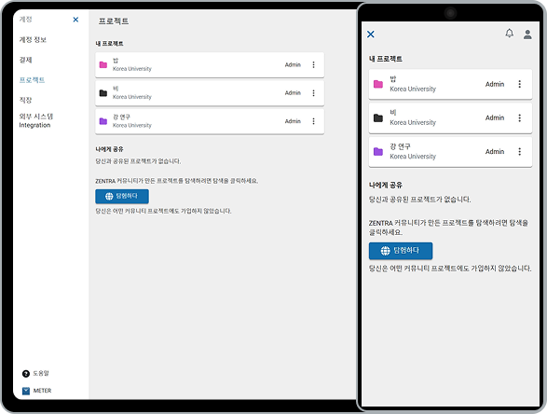Click the black folder icon in tablet list
547x414 pixels.
[103, 93]
